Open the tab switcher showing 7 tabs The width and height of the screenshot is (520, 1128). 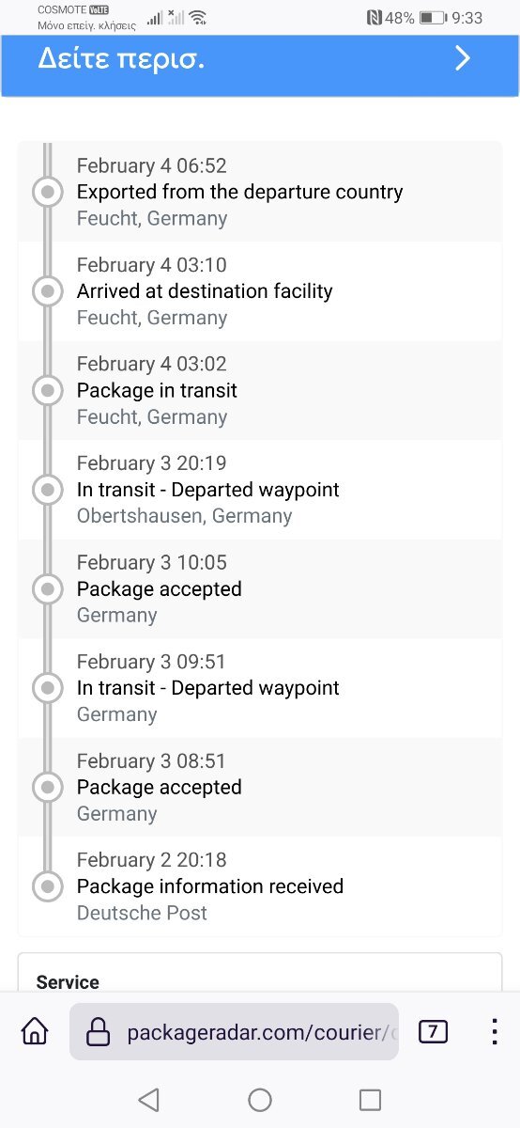tap(433, 1031)
